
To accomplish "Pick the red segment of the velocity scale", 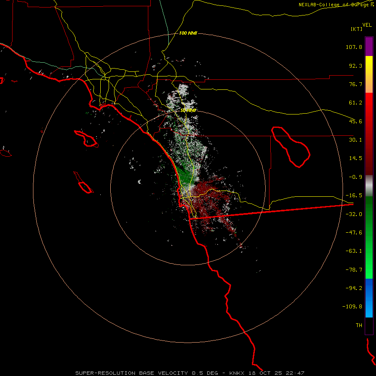I will pyautogui.click(x=369, y=134).
